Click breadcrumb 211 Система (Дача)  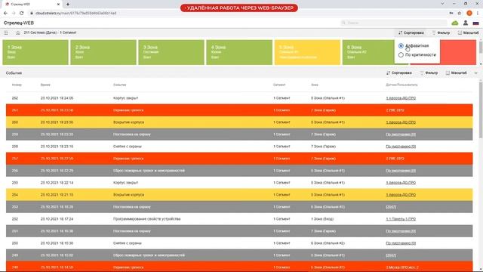(40, 32)
